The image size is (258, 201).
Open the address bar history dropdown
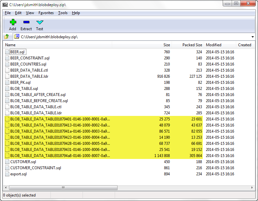pos(253,37)
